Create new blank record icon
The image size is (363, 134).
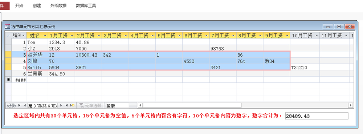tap(73, 105)
